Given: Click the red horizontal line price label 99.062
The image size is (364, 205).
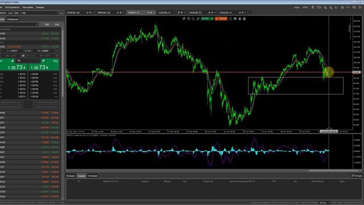Looking at the screenshot, I should pyautogui.click(x=357, y=72).
